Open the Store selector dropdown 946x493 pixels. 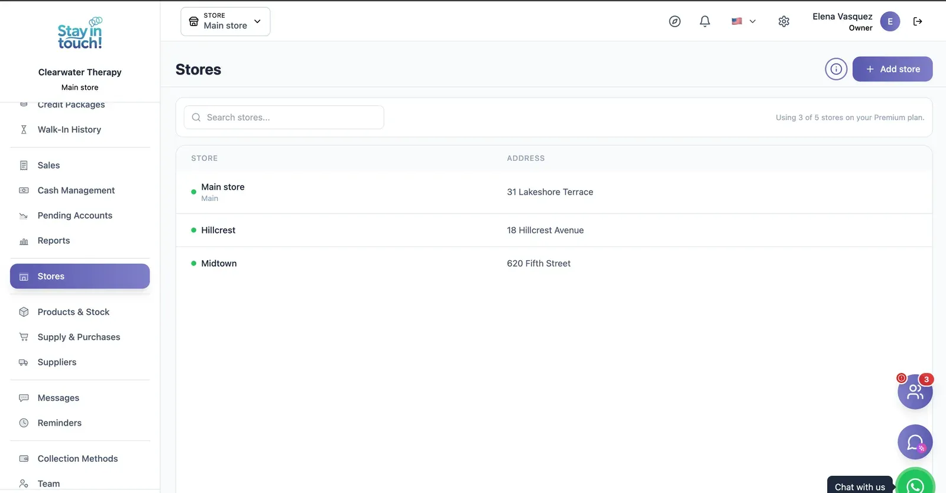click(225, 21)
